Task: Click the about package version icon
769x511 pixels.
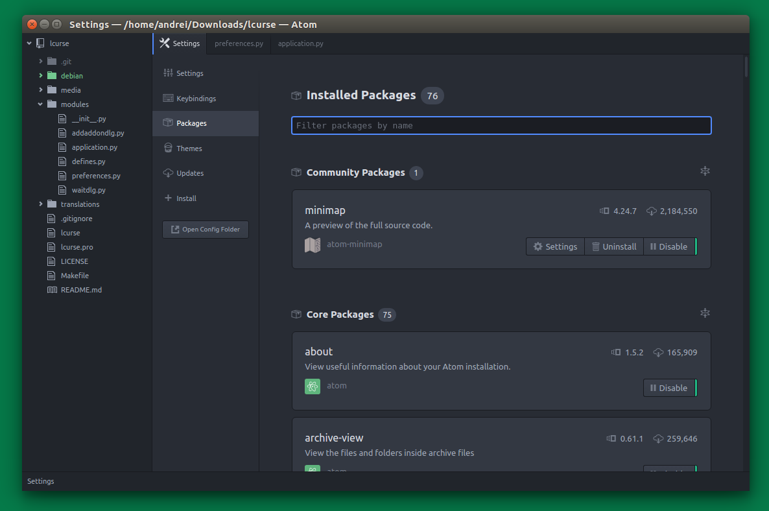Action: click(x=616, y=352)
